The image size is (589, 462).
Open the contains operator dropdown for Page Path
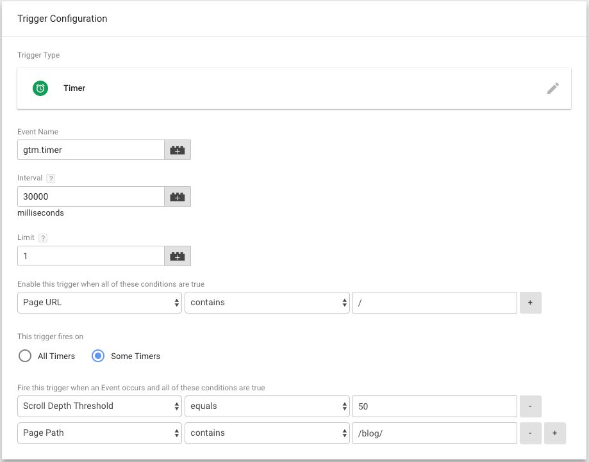point(267,433)
